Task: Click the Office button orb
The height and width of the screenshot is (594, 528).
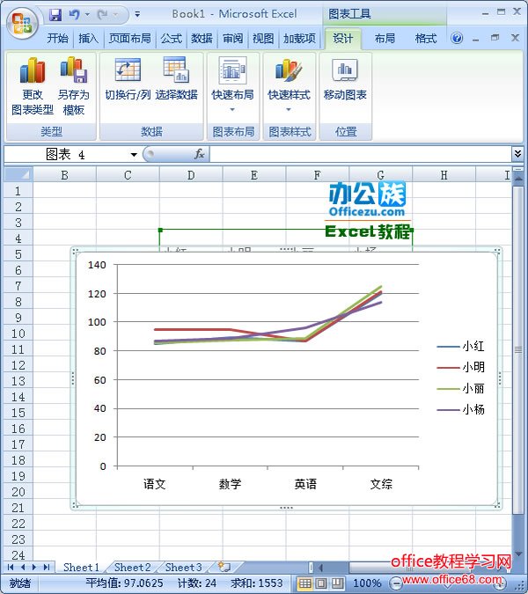Action: tap(21, 24)
